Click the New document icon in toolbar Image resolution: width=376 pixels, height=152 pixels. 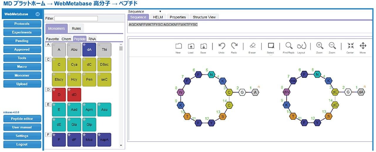178,46
